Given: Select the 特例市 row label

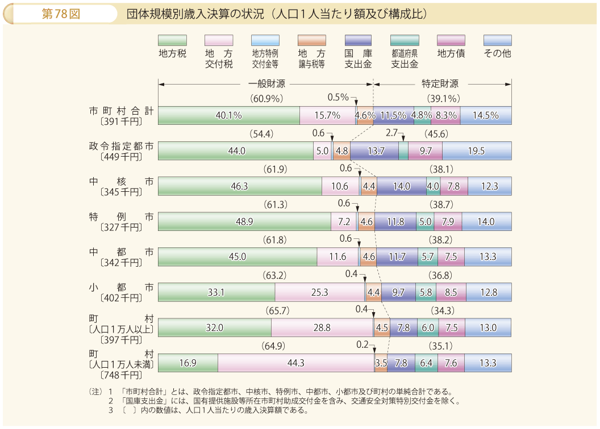Looking at the screenshot, I should 121,217.
